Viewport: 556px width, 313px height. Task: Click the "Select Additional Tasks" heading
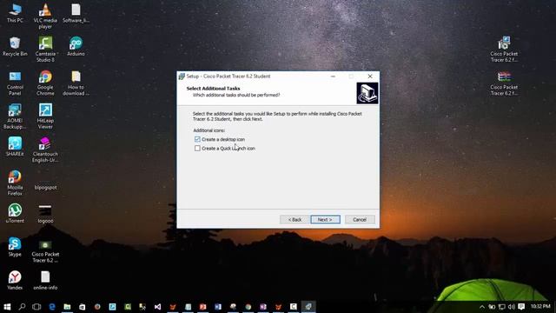pyautogui.click(x=213, y=89)
